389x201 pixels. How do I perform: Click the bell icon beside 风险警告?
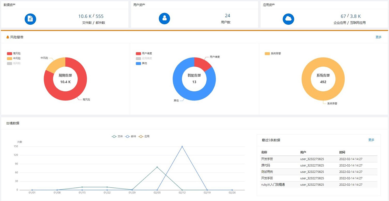pyautogui.click(x=8, y=37)
